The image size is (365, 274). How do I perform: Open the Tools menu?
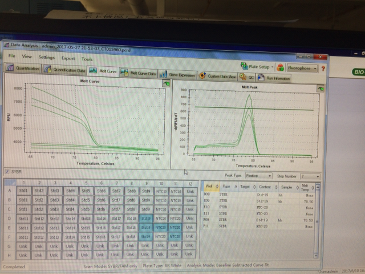87,59
